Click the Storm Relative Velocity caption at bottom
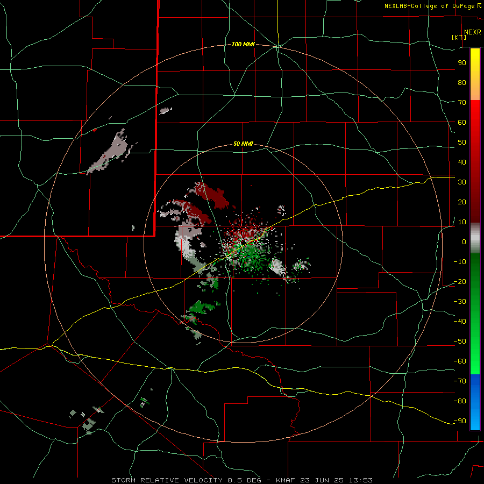484x484 pixels. pos(242,480)
